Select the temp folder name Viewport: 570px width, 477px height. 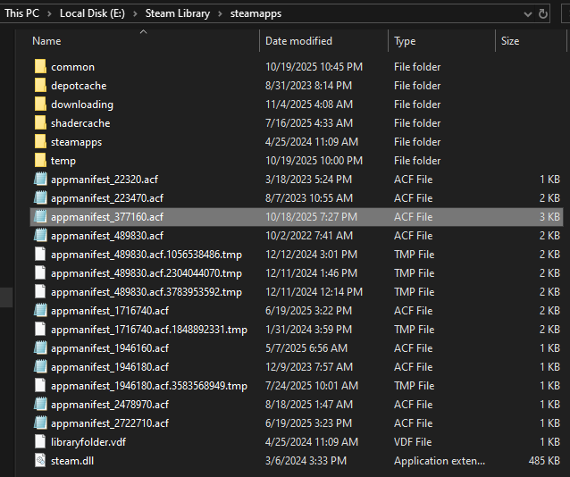[x=63, y=161]
